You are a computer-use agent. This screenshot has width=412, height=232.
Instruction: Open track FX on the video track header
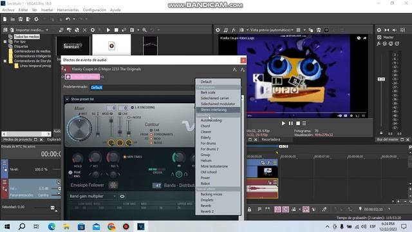click(269, 162)
